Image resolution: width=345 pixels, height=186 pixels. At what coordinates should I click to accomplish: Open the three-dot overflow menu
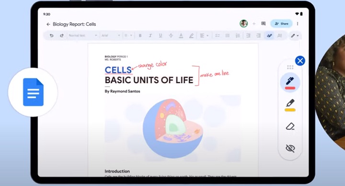pos(298,24)
